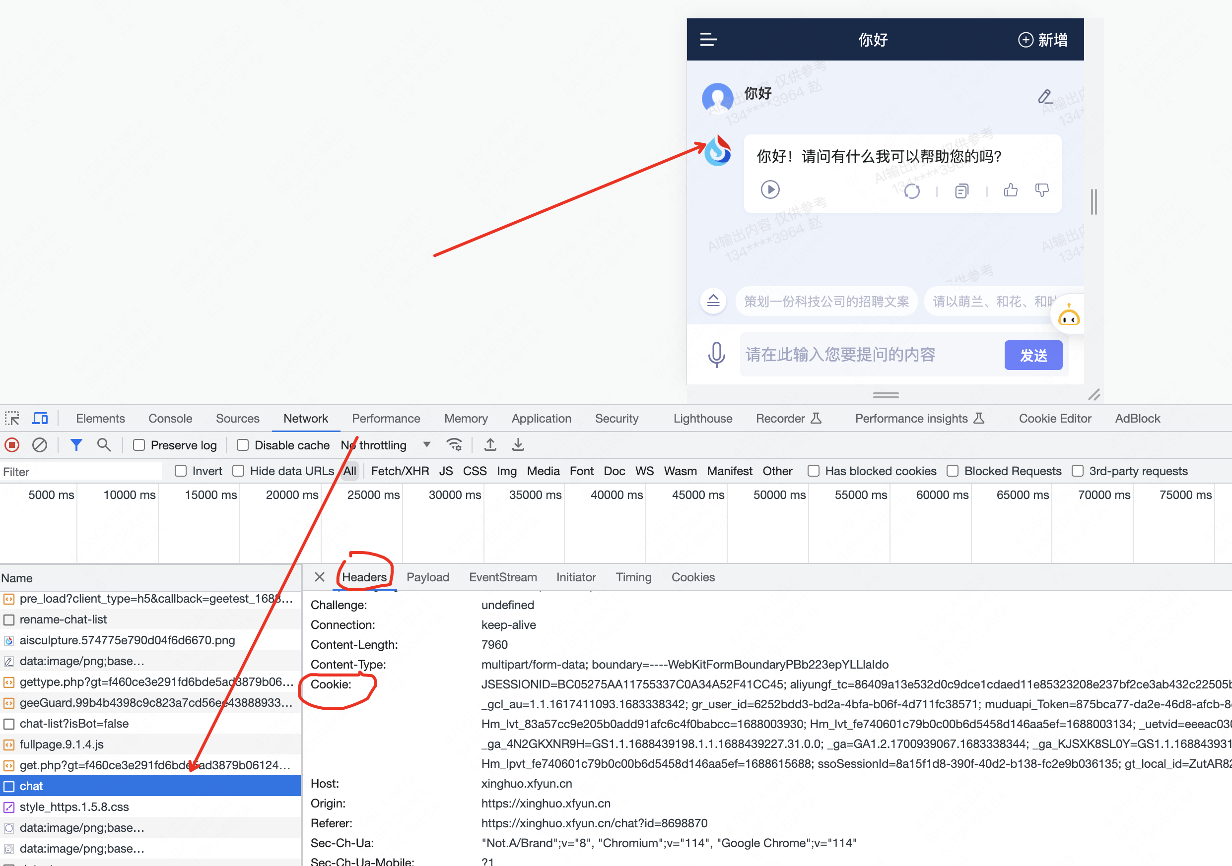The height and width of the screenshot is (866, 1232).
Task: Toggle the device toolbar icon
Action: click(40, 418)
